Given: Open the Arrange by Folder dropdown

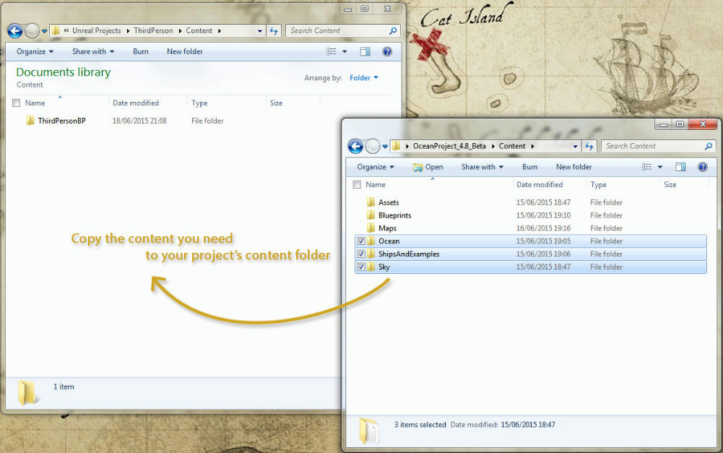Looking at the screenshot, I should [363, 78].
